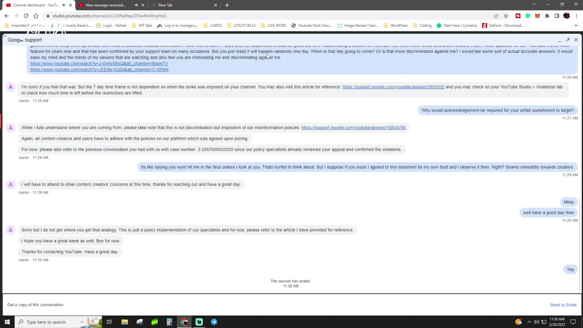Open DaFont Download bookmark
This screenshot has height=328, width=583.
point(503,26)
